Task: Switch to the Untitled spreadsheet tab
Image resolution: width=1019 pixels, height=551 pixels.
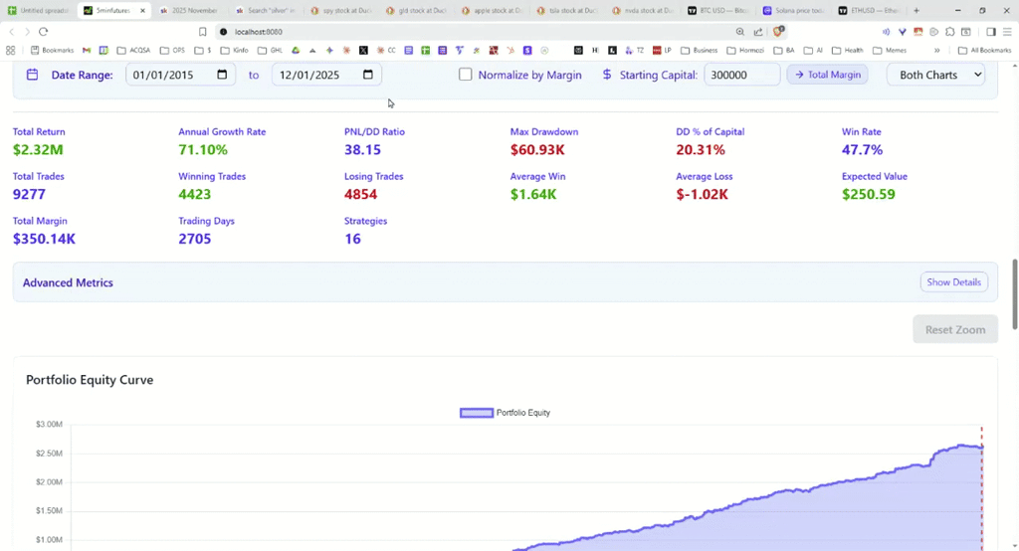Action: [x=39, y=10]
